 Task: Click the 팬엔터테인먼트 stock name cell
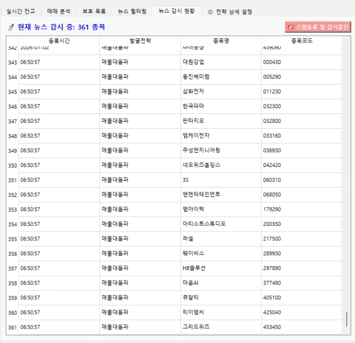221,195
